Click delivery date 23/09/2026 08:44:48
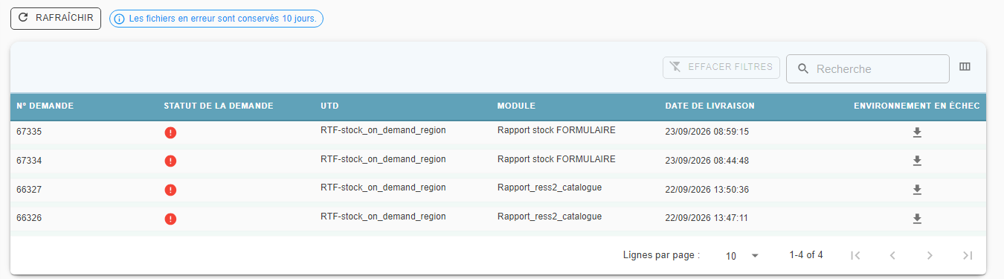Image resolution: width=1004 pixels, height=279 pixels. pyautogui.click(x=707, y=161)
